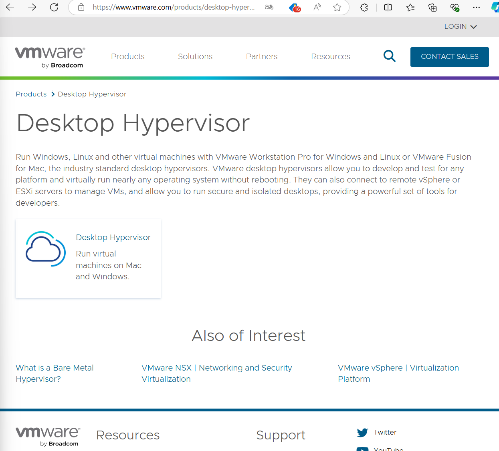Open the Collections icon

click(x=432, y=7)
